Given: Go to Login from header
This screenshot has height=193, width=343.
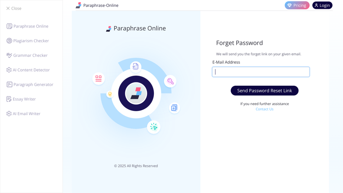Looking at the screenshot, I should (x=322, y=5).
